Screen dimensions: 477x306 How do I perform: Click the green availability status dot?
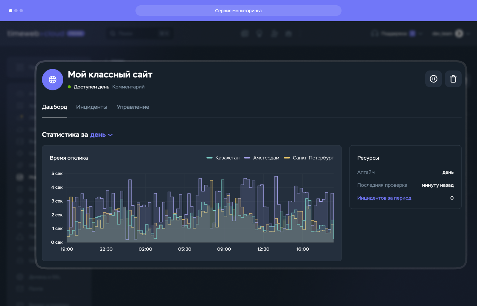click(69, 87)
